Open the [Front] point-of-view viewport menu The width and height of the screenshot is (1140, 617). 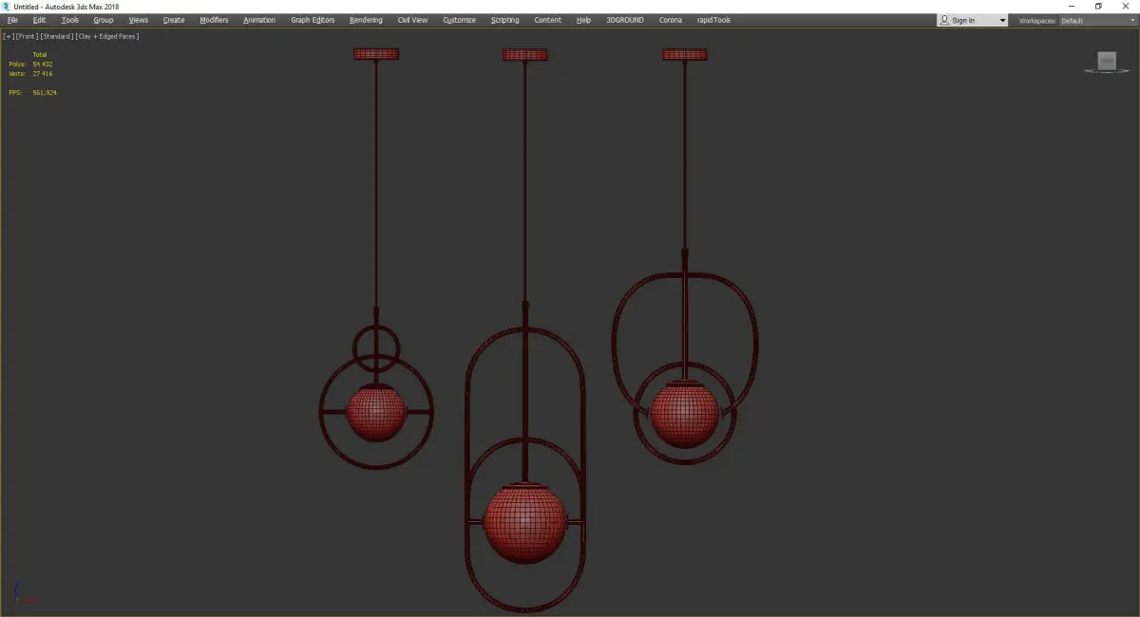[27, 36]
